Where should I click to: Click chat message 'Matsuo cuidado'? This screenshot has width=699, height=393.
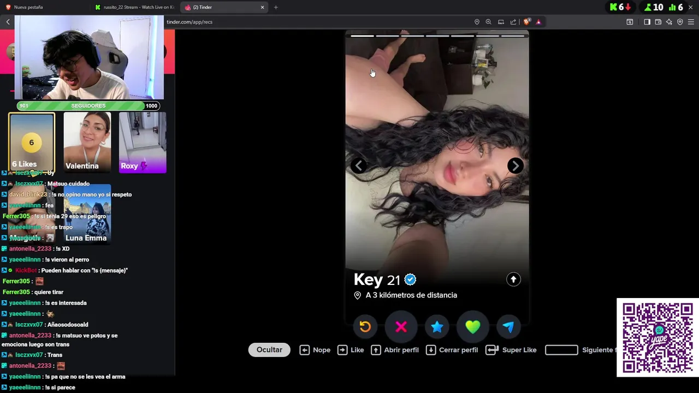pyautogui.click(x=68, y=184)
